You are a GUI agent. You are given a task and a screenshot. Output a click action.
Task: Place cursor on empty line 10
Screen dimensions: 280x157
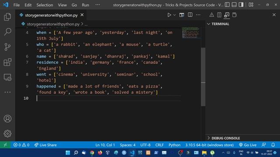pyautogui.click(x=108, y=98)
